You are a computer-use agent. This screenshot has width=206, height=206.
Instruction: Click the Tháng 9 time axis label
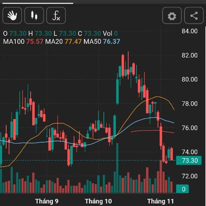tap(47, 201)
